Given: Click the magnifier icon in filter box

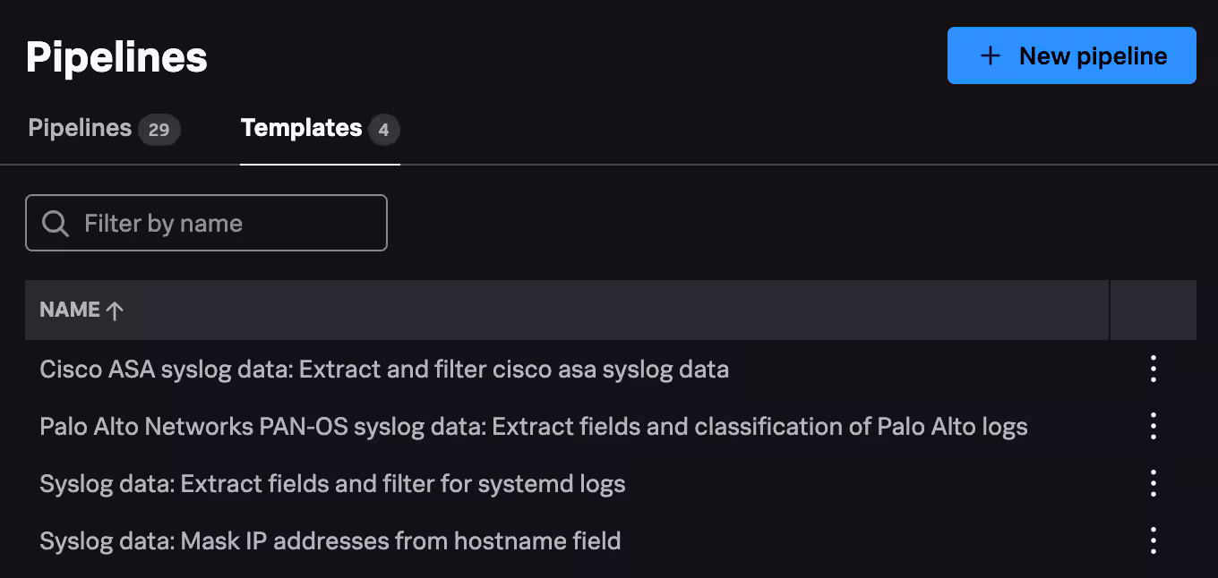Looking at the screenshot, I should click(56, 223).
